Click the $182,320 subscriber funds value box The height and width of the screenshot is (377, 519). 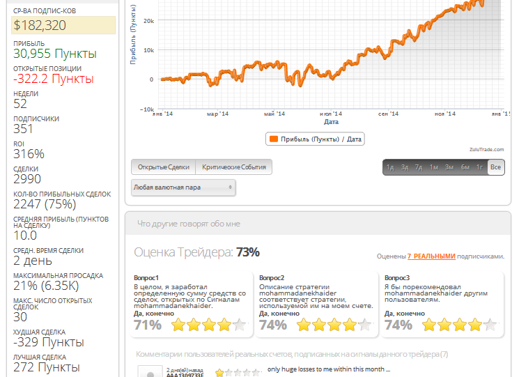click(x=63, y=25)
